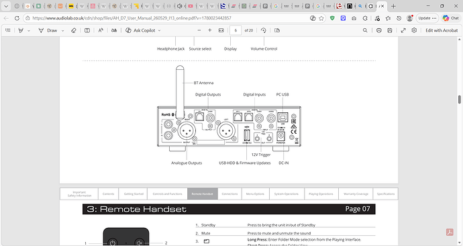Go back to the previous page
This screenshot has width=463, height=246.
[6, 18]
